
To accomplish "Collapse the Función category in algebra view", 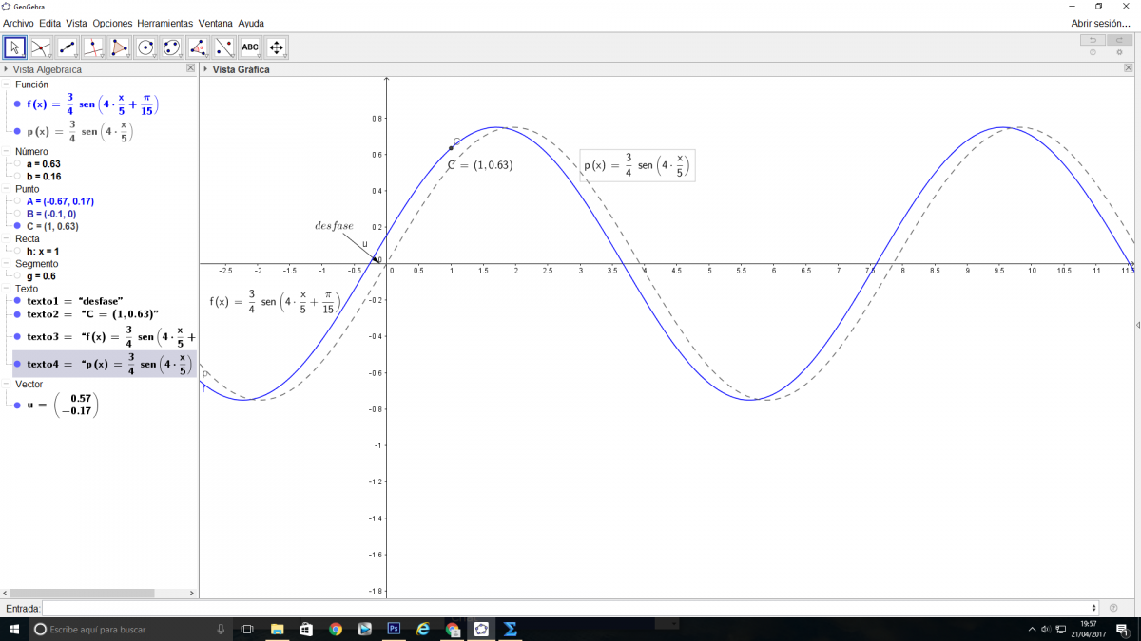I will pos(7,85).
